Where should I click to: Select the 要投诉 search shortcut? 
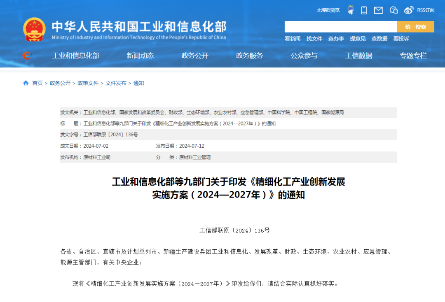401,39
